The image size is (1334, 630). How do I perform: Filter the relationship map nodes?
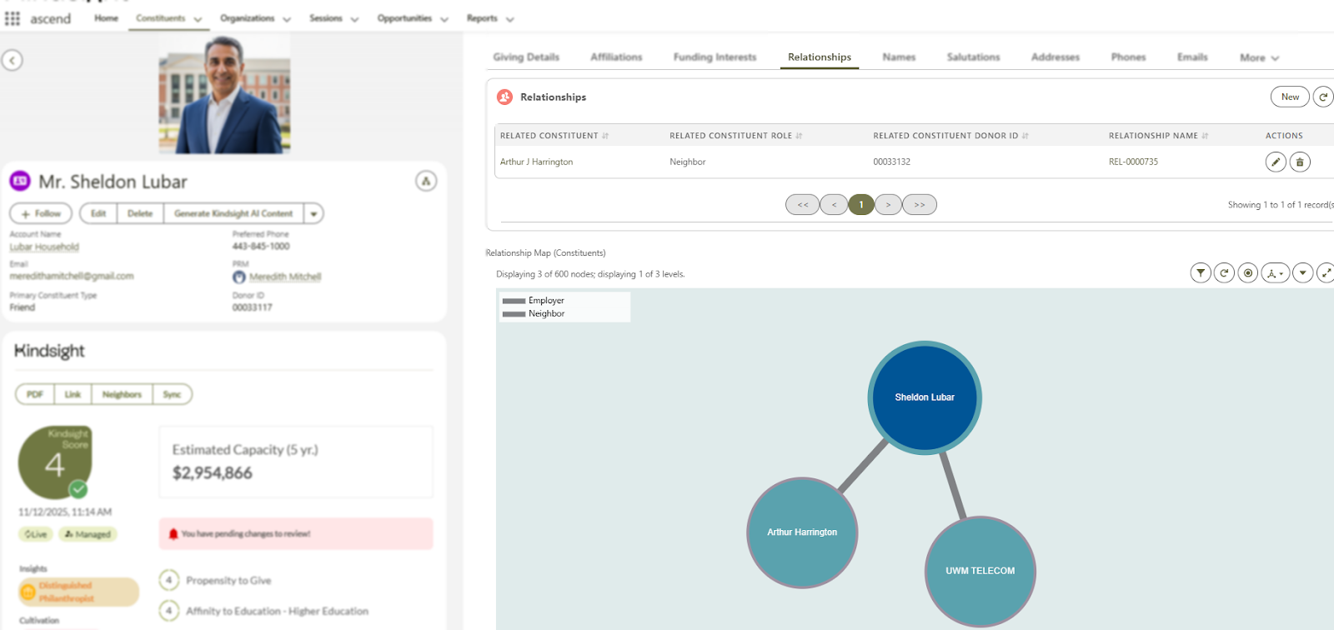(1201, 272)
